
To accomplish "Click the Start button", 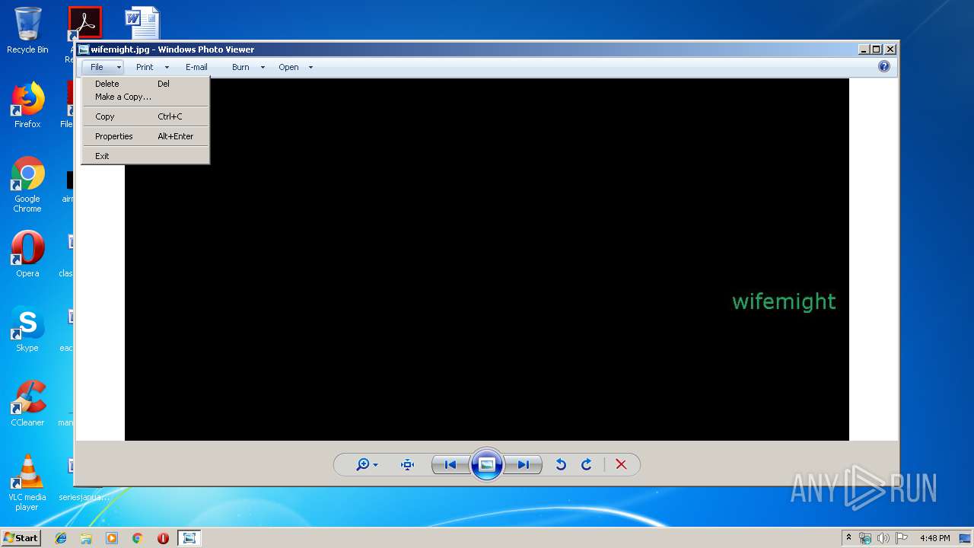I will click(x=21, y=538).
